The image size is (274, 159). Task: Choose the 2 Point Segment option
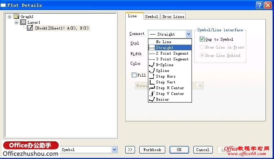tap(170, 53)
